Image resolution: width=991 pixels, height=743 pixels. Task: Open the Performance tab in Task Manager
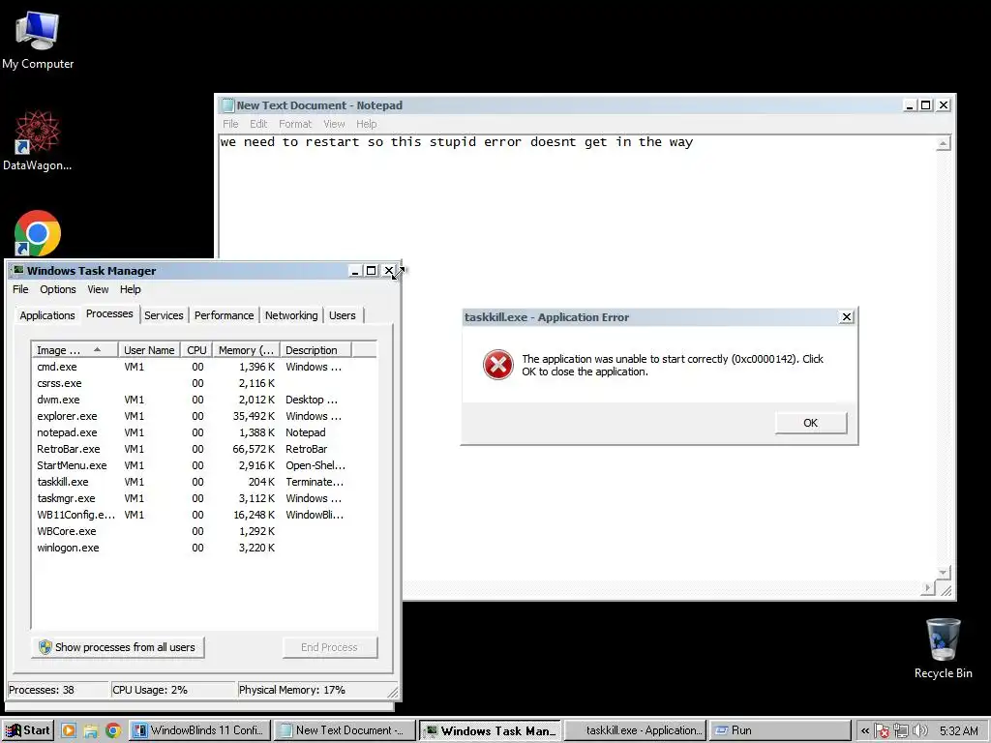pyautogui.click(x=224, y=315)
